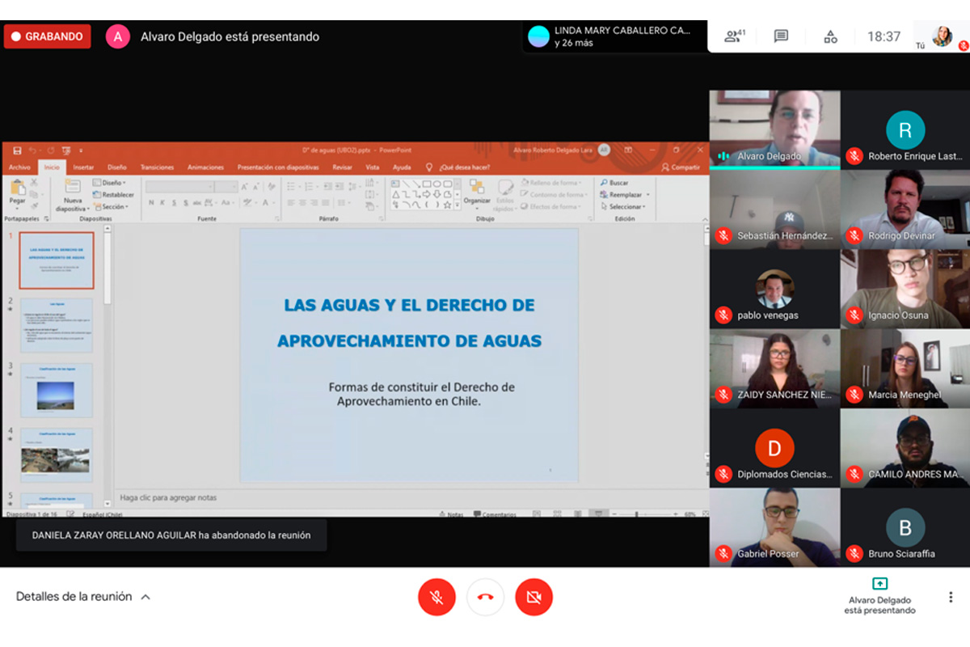Open the Meet activities shapes icon
Image resolution: width=970 pixels, height=647 pixels.
click(830, 36)
